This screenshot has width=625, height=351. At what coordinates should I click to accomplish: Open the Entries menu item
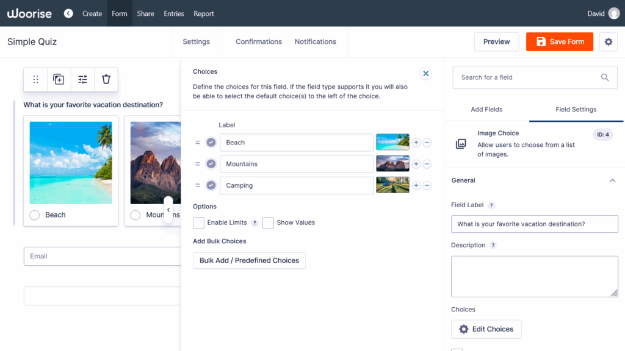(174, 13)
